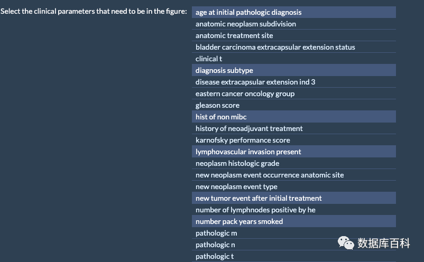The image size is (424, 262).
Task: Select the 'gleason score' parameter
Action: (x=217, y=105)
